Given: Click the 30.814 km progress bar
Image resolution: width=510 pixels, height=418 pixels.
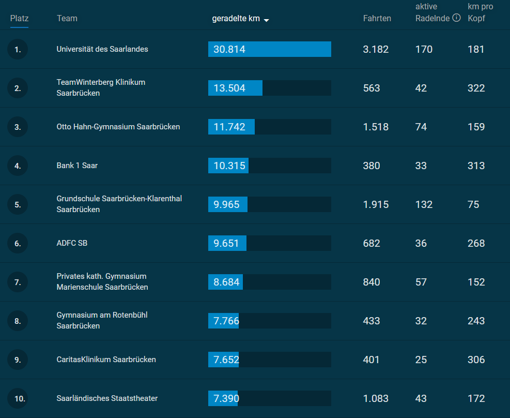Looking at the screenshot, I should (x=269, y=49).
